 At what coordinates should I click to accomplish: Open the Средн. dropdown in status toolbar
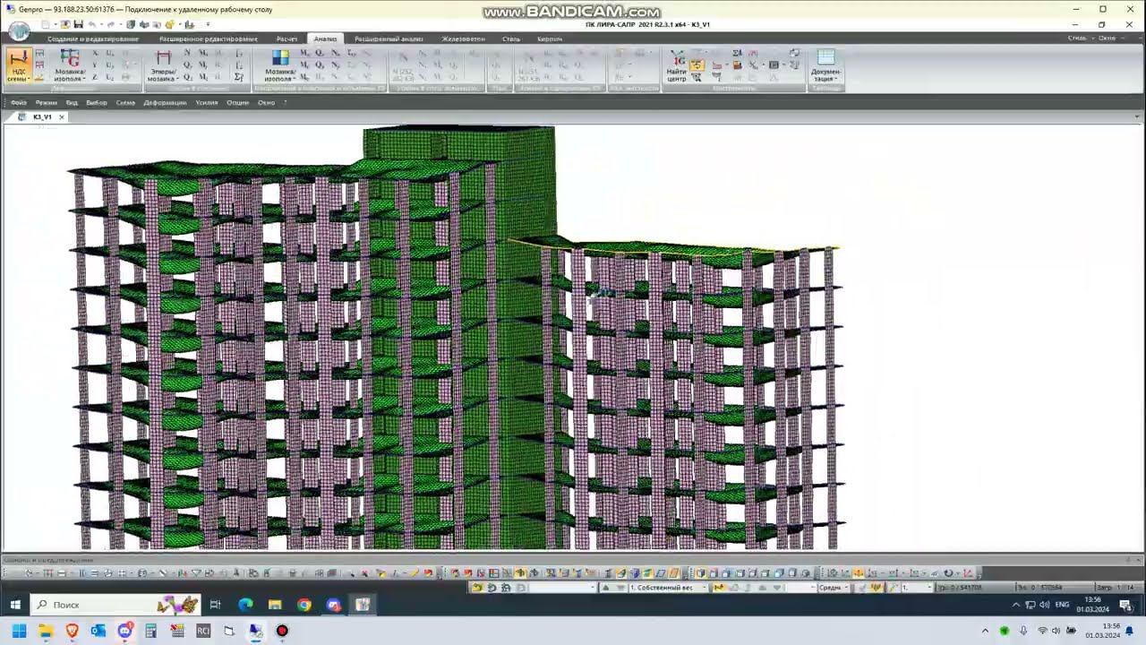click(x=832, y=588)
